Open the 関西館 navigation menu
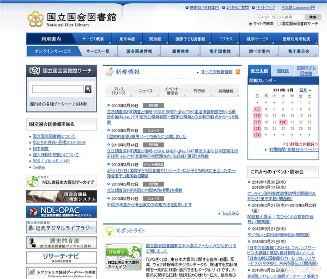Viewport: 327px width, 279px height. [155, 39]
